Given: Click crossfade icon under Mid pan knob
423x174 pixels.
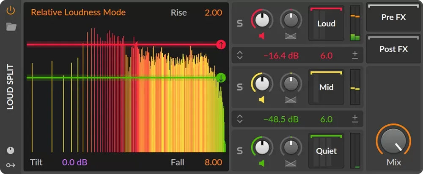Looking at the screenshot, I should (x=291, y=100).
